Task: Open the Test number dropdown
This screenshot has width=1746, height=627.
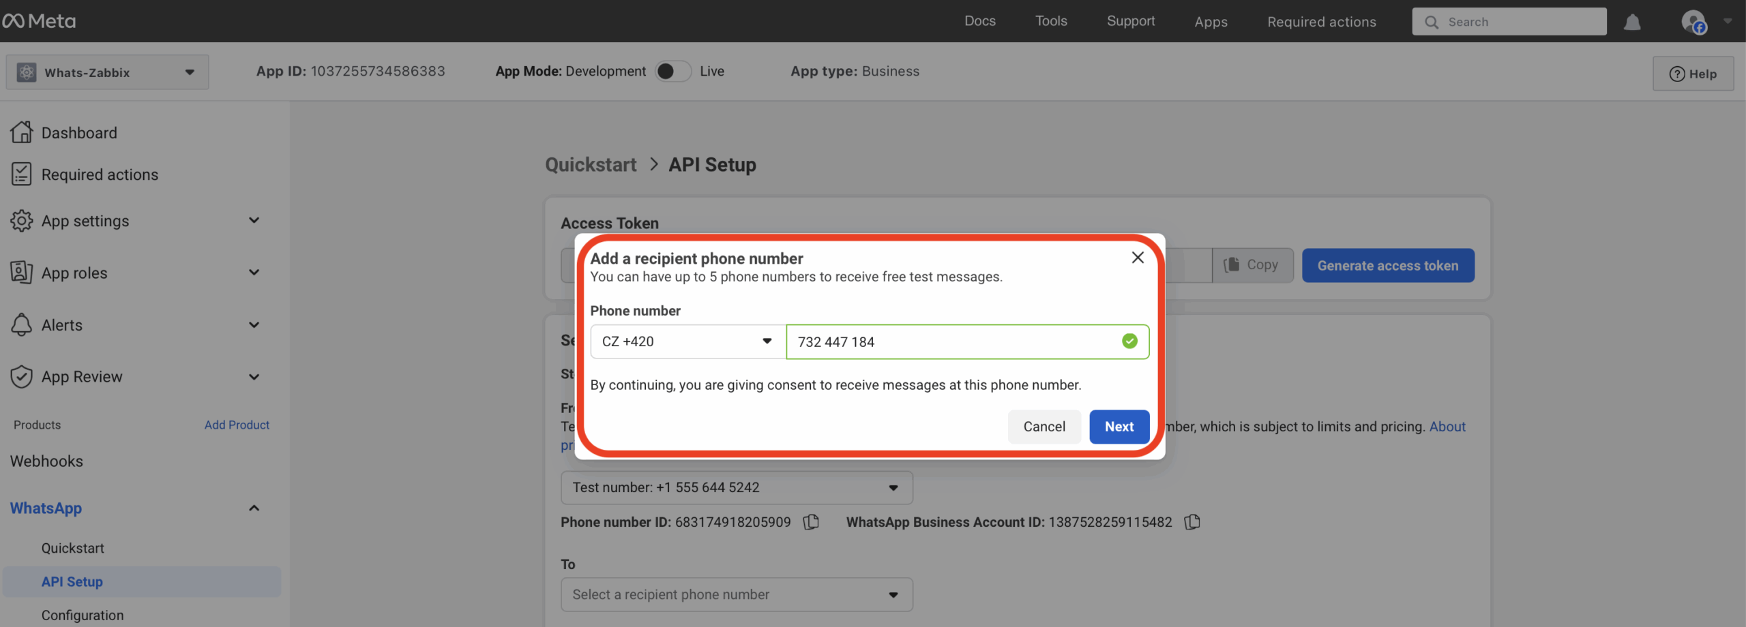Action: pos(737,487)
